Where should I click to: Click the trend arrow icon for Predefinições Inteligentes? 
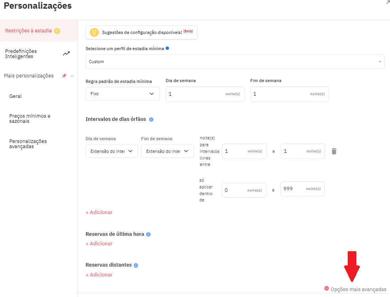click(x=66, y=54)
